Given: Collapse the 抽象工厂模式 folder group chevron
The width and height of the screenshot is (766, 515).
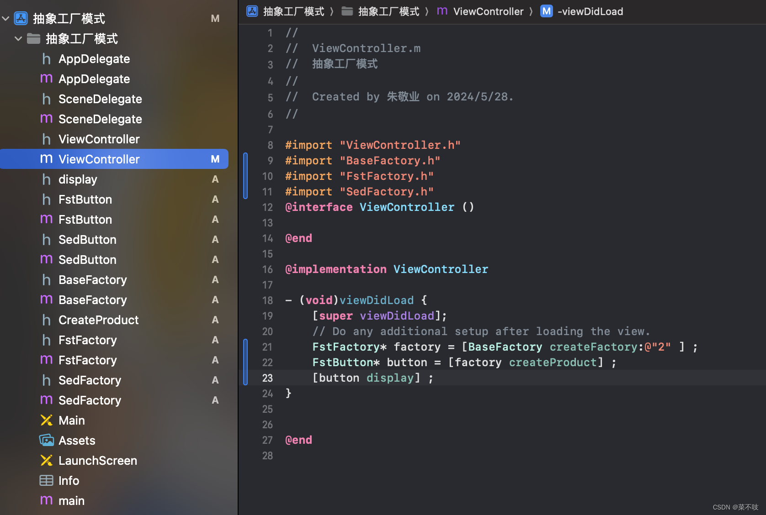Looking at the screenshot, I should [x=18, y=39].
